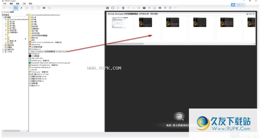Click the third page thumbnail of the document

174,29
